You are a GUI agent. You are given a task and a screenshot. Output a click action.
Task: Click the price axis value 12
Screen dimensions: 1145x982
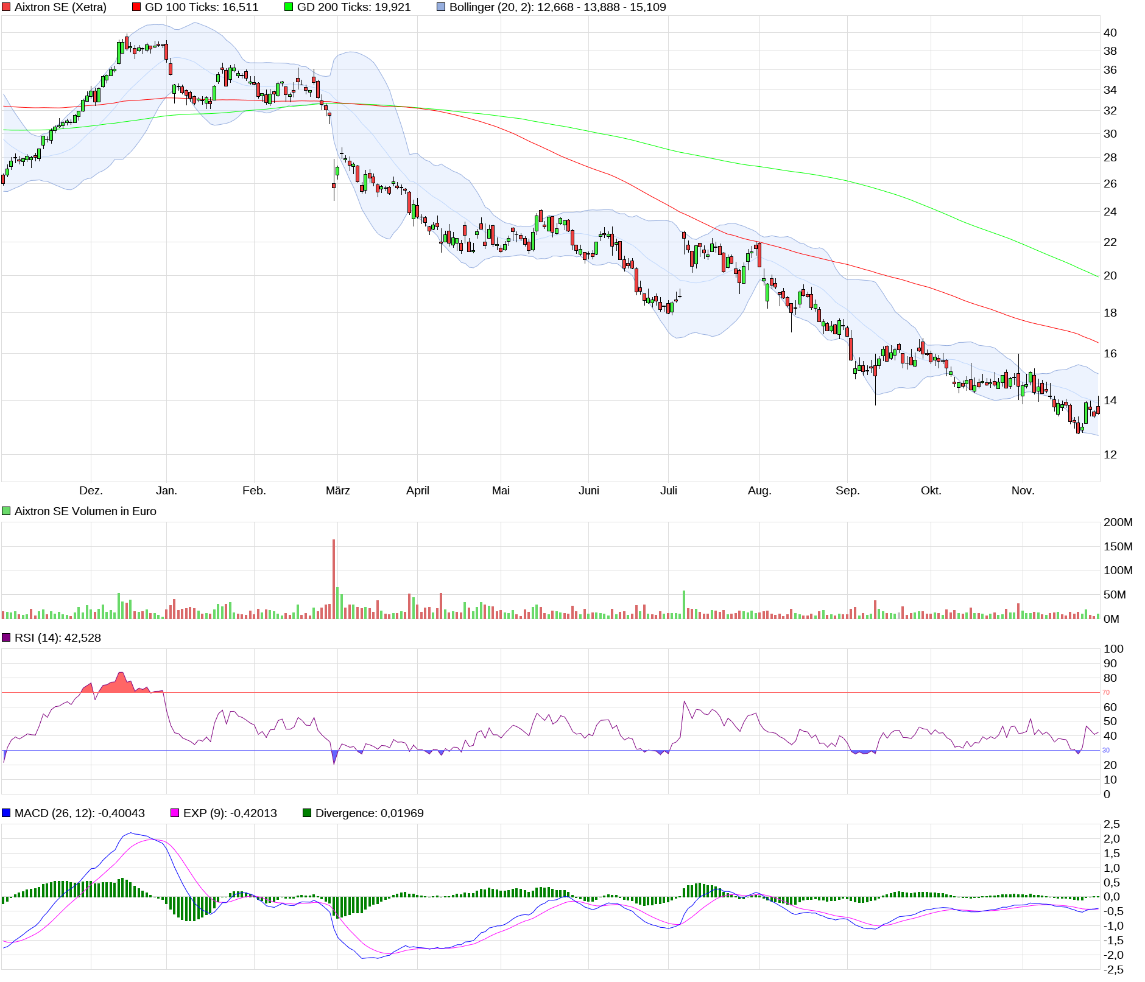click(1110, 455)
